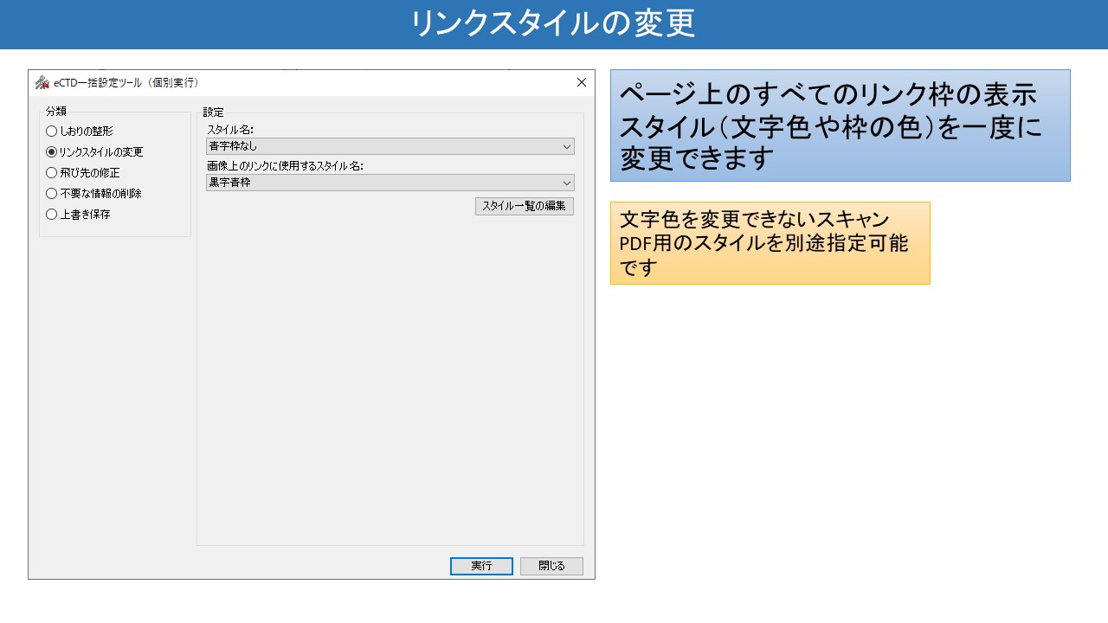Image resolution: width=1108 pixels, height=623 pixels.
Task: Pick the 不要な情報の削除 radio option
Action: (x=93, y=194)
